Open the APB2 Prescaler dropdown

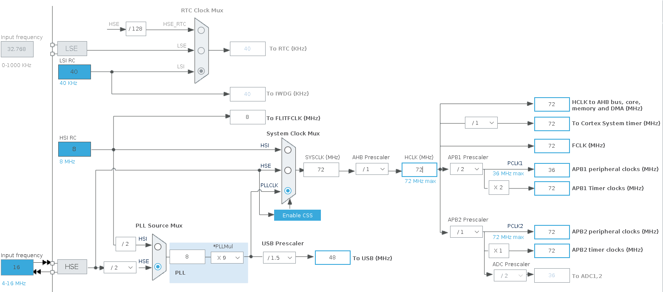(466, 232)
